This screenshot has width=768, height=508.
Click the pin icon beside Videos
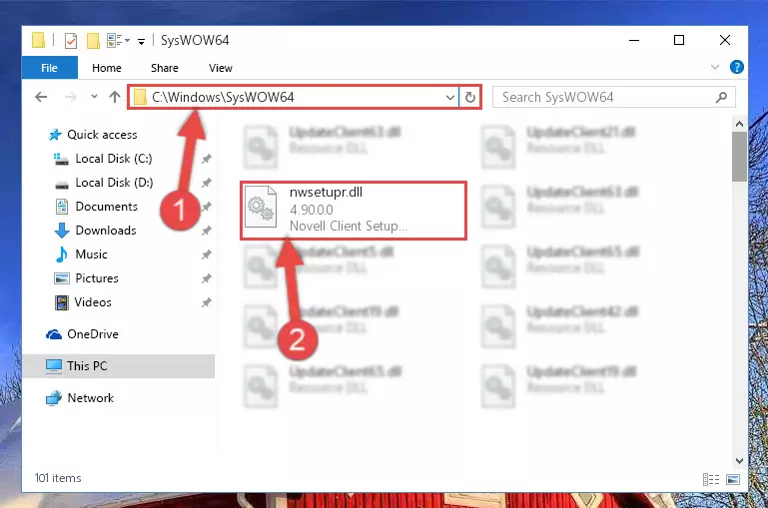pyautogui.click(x=206, y=302)
